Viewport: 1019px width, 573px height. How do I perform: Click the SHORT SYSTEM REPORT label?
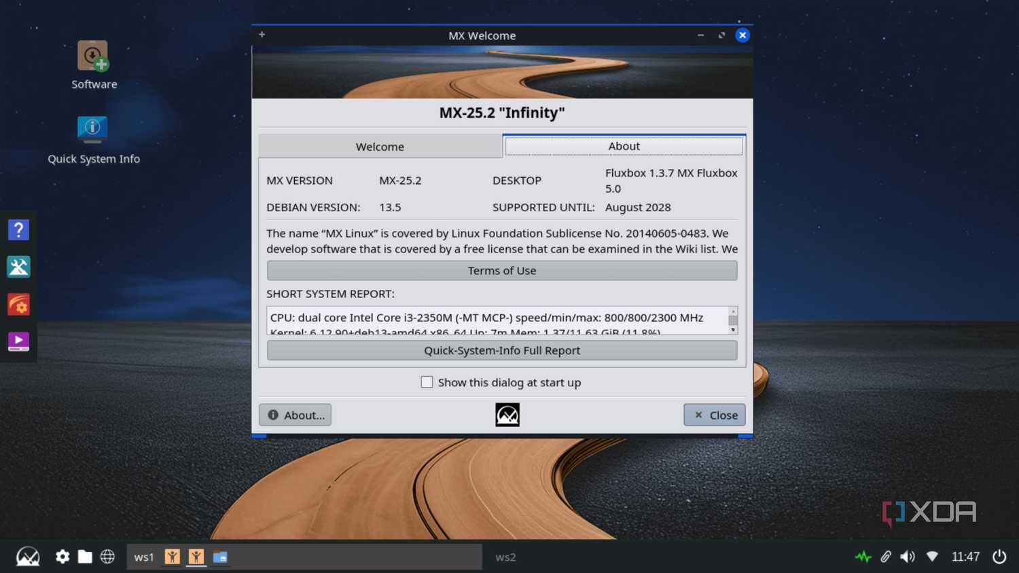[x=330, y=294]
